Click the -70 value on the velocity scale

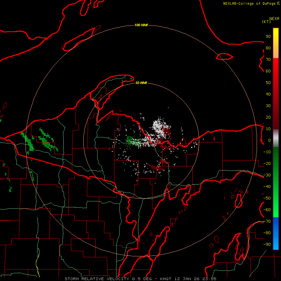[x=267, y=221]
